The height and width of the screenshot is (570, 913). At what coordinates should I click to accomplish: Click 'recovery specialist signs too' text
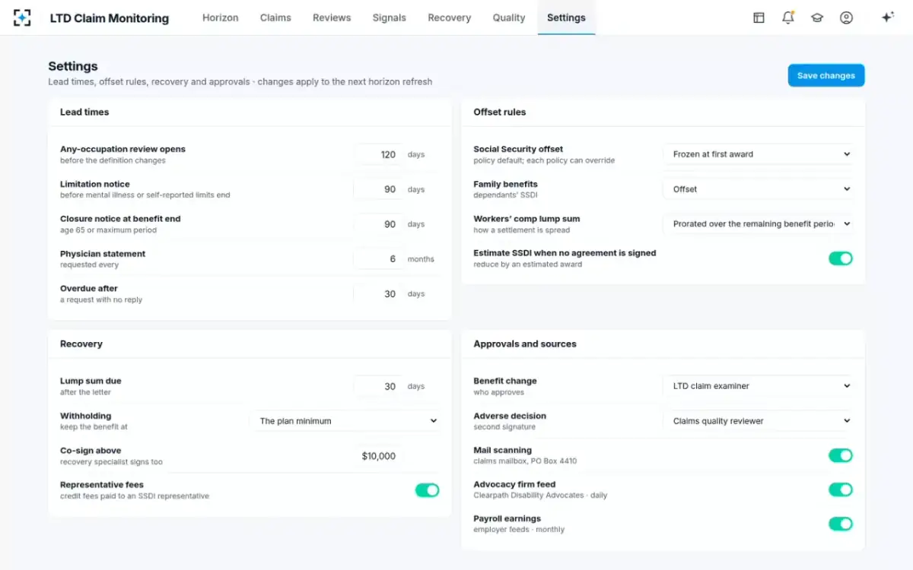[x=111, y=462]
